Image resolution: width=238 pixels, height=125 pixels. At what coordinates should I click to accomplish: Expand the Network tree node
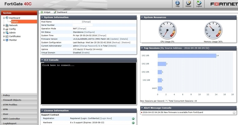point(4,25)
